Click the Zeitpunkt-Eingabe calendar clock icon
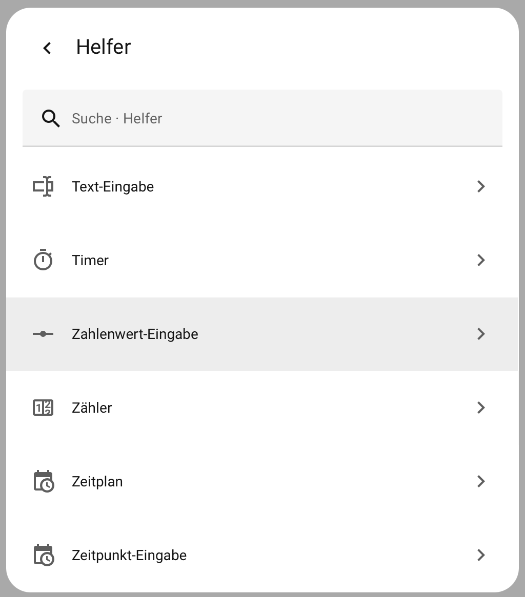 [x=43, y=555]
